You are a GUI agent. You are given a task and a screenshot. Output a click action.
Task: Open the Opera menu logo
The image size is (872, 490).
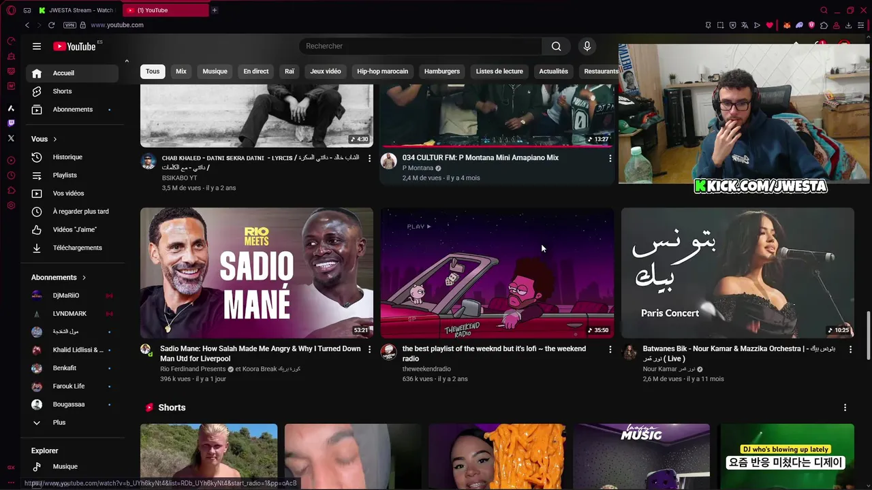[x=11, y=10]
